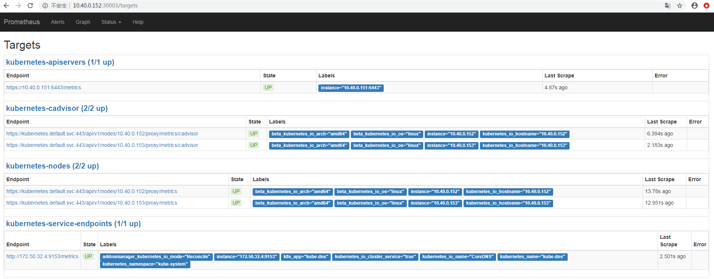The height and width of the screenshot is (279, 714).
Task: Click the 2.501s ago last scrape value
Action: coord(673,256)
